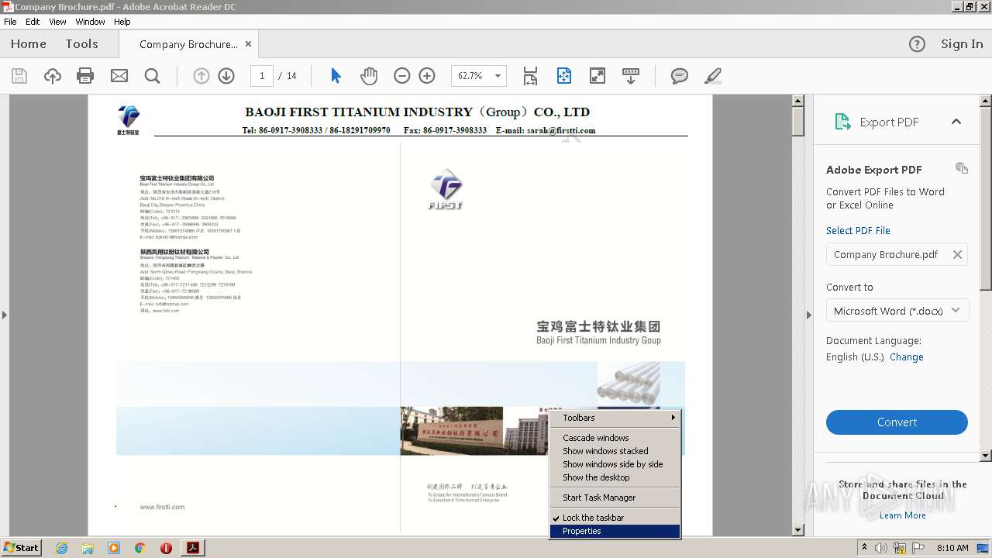Click the Select PDF File link

(858, 230)
